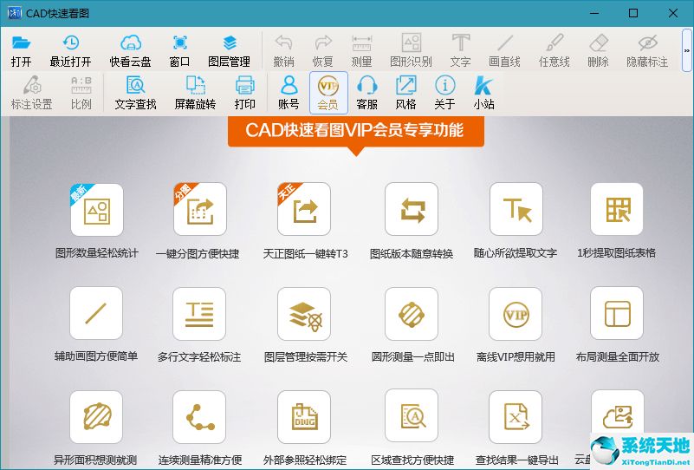Contact 客服 customer service

pos(366,93)
